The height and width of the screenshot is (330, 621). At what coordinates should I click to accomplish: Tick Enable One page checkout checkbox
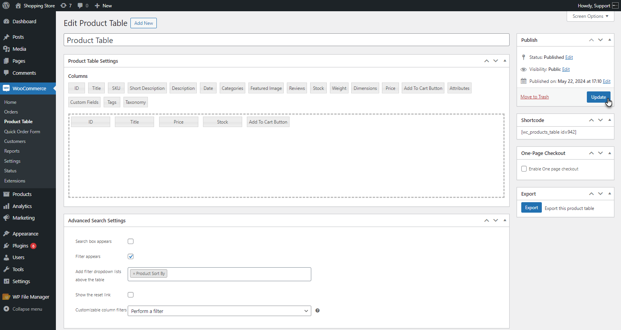(524, 169)
